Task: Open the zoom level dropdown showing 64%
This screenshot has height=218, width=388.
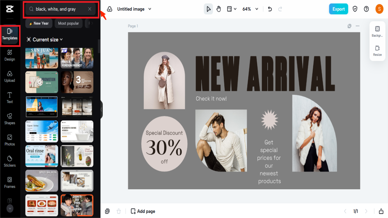Action: (x=250, y=9)
